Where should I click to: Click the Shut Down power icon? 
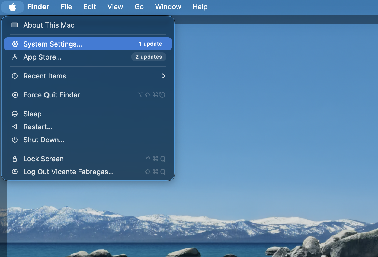pyautogui.click(x=15, y=140)
